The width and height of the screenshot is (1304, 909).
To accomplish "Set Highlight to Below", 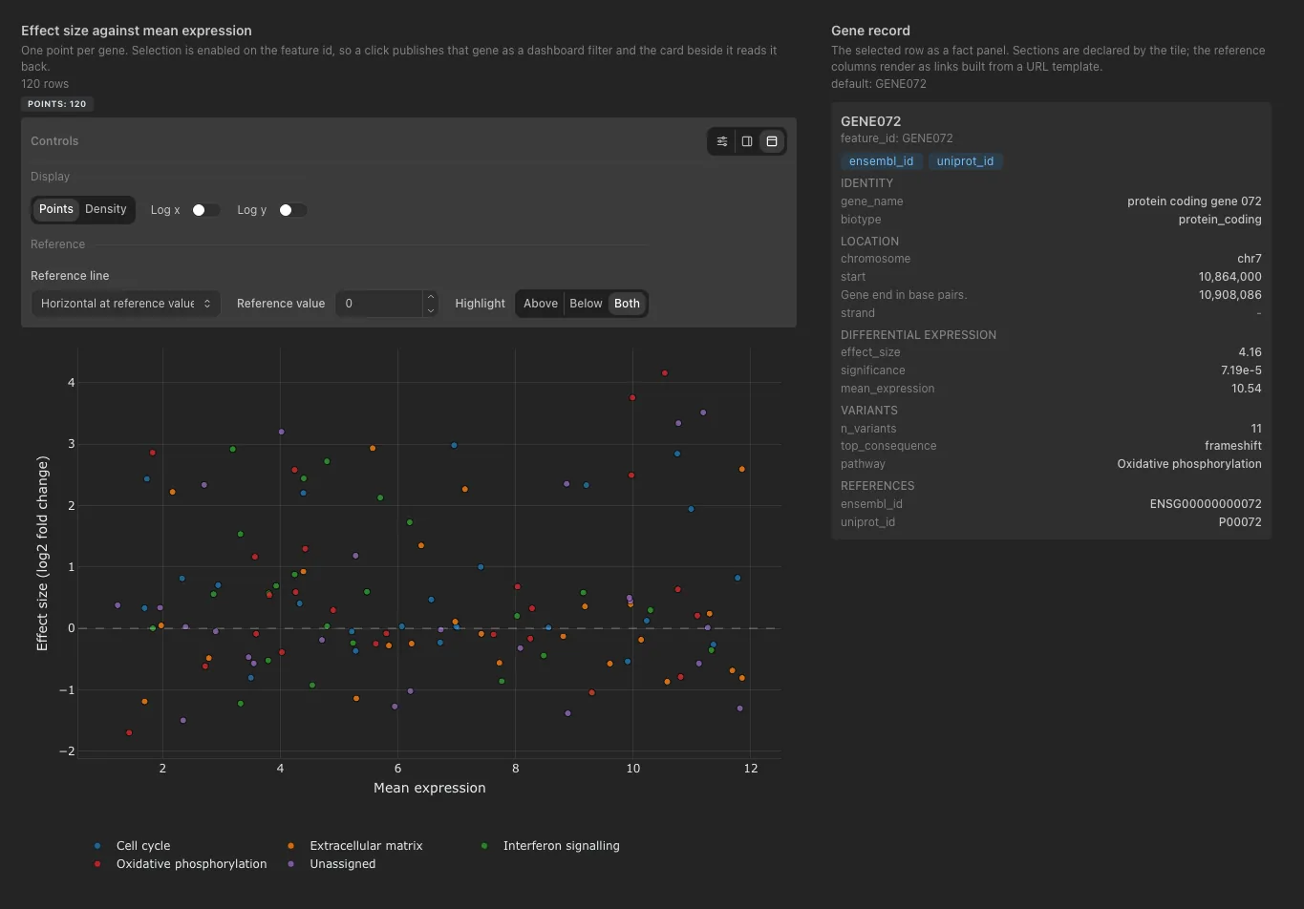I will (586, 304).
